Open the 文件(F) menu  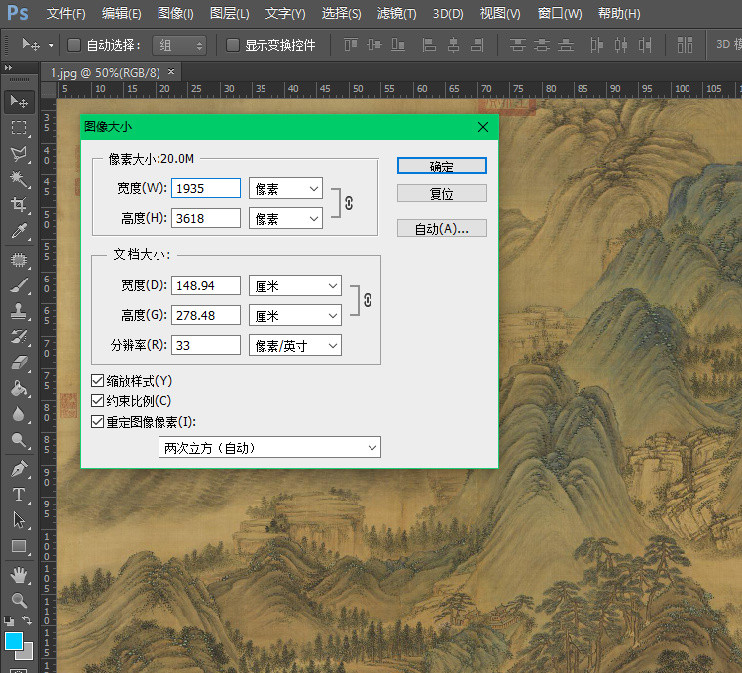pyautogui.click(x=65, y=13)
